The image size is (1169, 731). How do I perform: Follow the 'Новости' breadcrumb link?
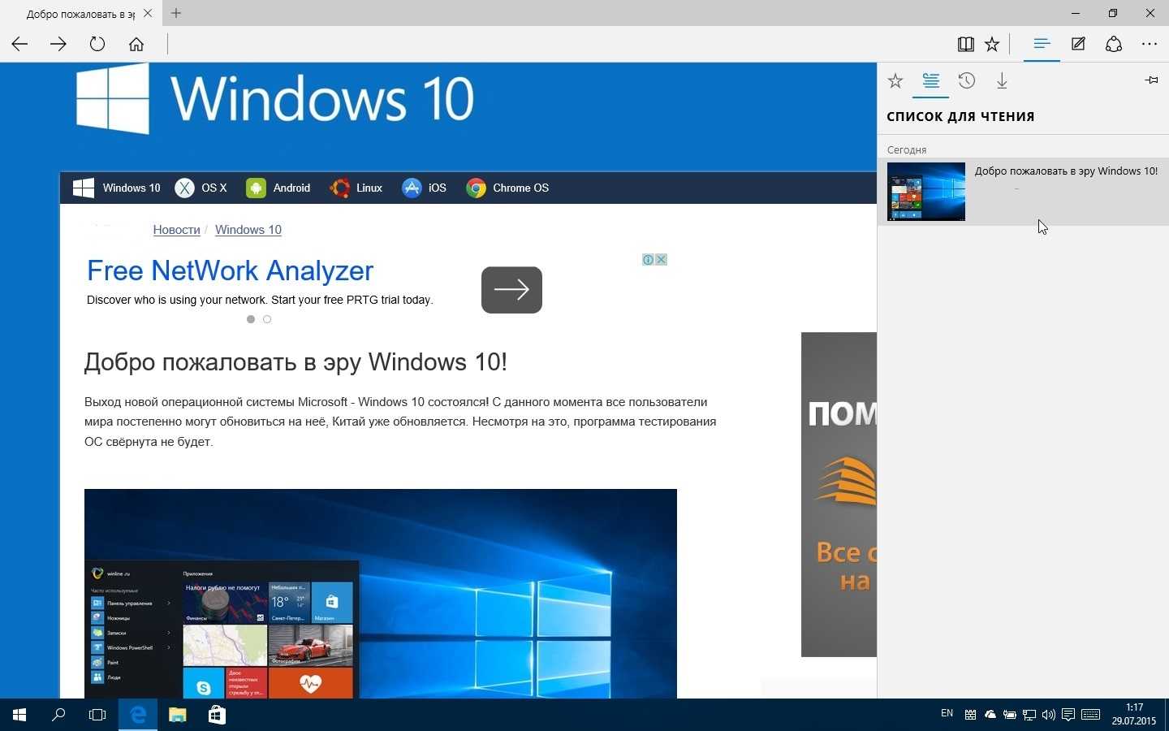(x=176, y=230)
